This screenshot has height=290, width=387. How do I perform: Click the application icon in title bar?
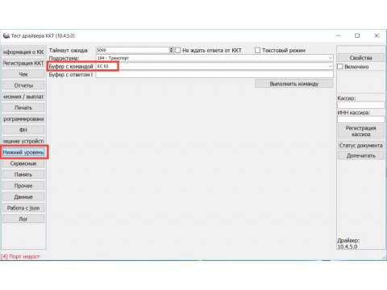pyautogui.click(x=6, y=35)
